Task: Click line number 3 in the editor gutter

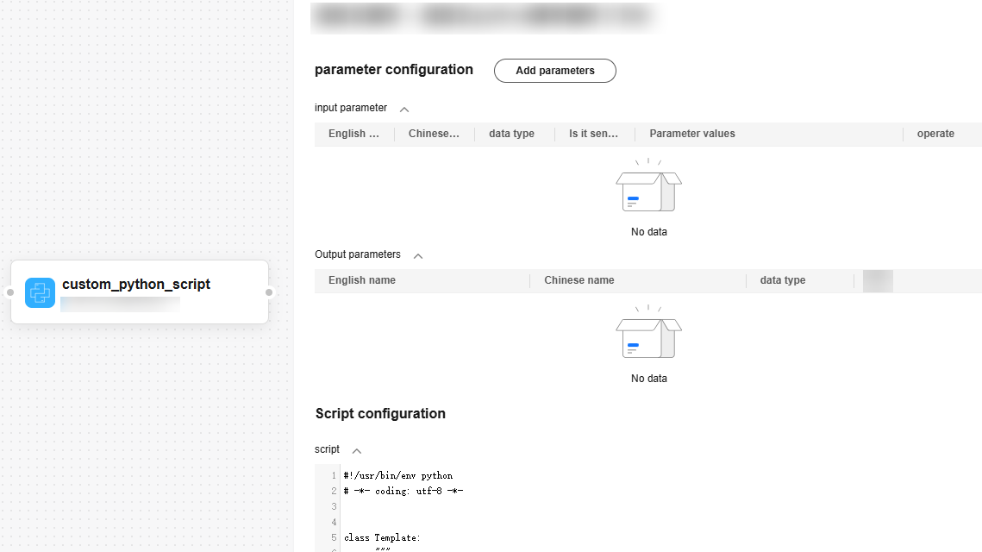Action: click(x=334, y=506)
